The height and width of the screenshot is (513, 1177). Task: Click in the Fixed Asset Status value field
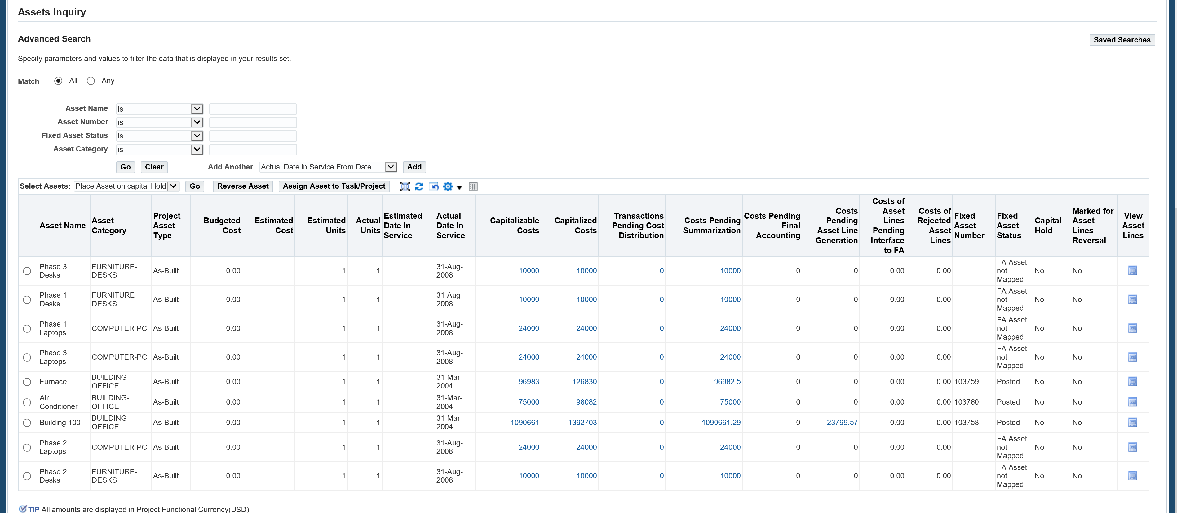coord(253,136)
